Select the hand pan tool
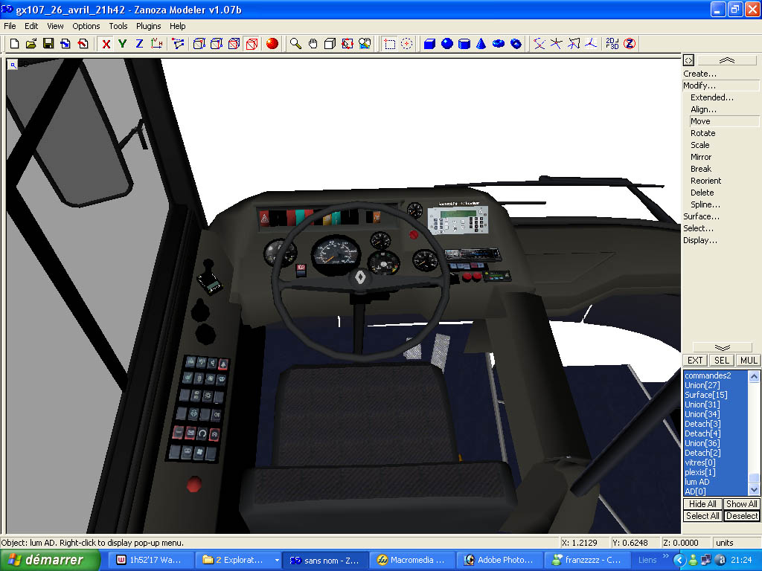 click(x=313, y=44)
